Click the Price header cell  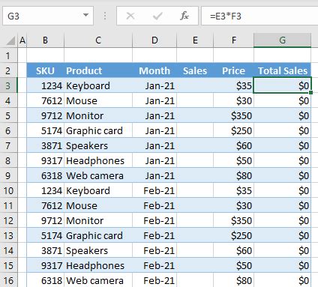tap(233, 70)
